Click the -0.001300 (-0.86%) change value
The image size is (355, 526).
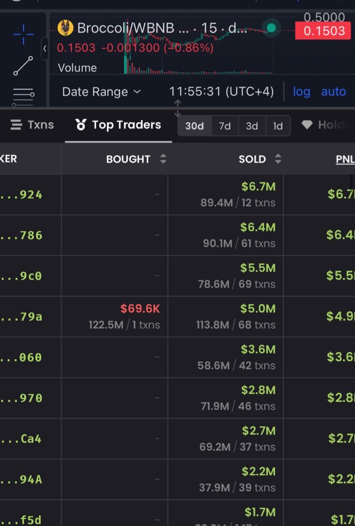point(157,48)
